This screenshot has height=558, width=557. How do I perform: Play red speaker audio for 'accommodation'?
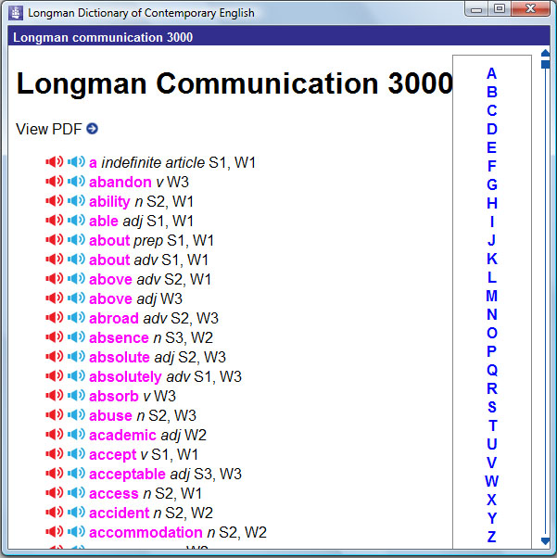pyautogui.click(x=55, y=532)
